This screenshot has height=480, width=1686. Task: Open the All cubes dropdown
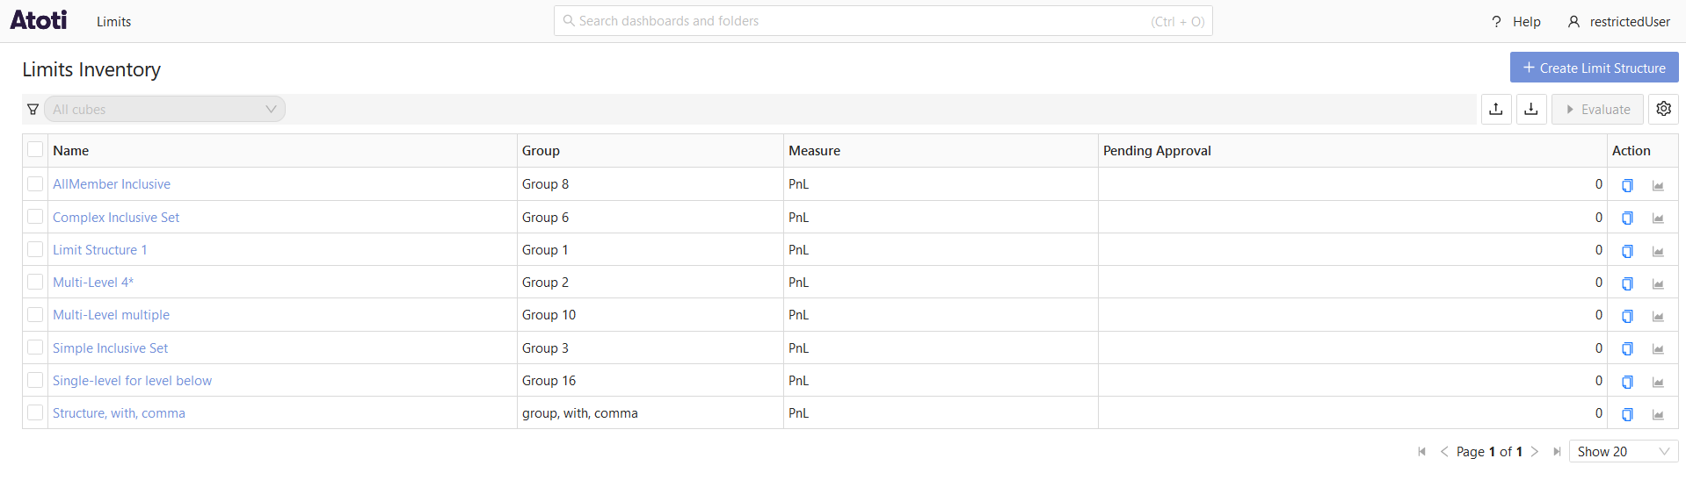[164, 110]
